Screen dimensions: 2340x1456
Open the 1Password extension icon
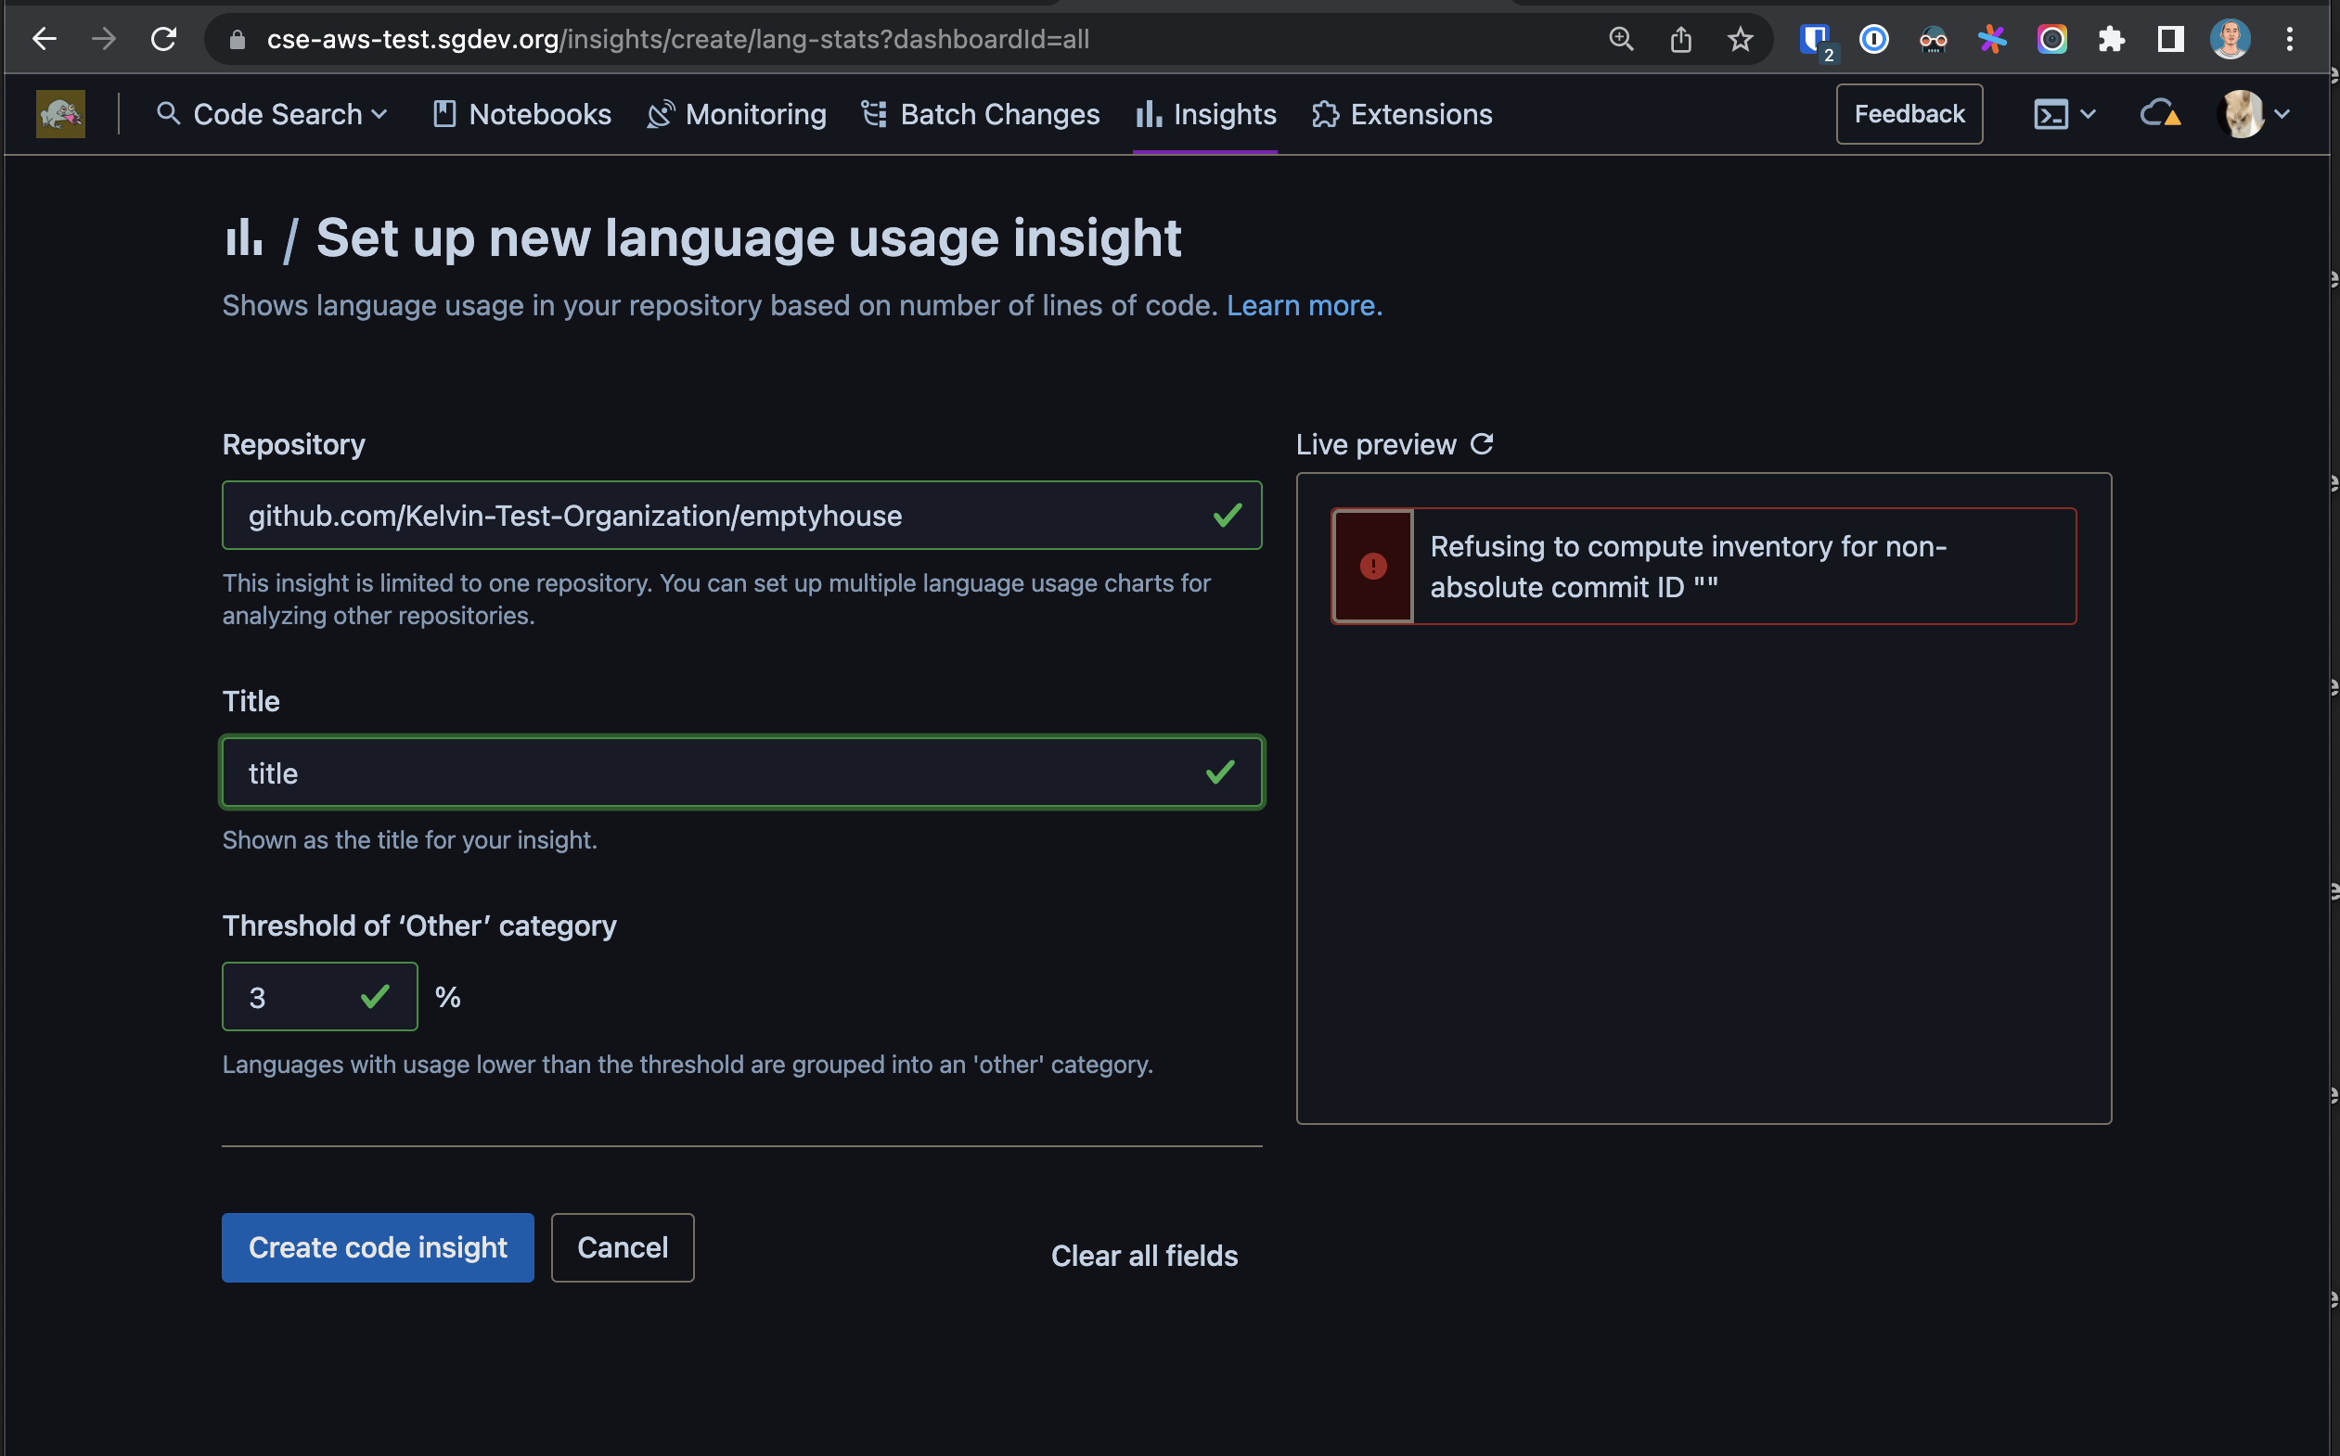click(1873, 40)
